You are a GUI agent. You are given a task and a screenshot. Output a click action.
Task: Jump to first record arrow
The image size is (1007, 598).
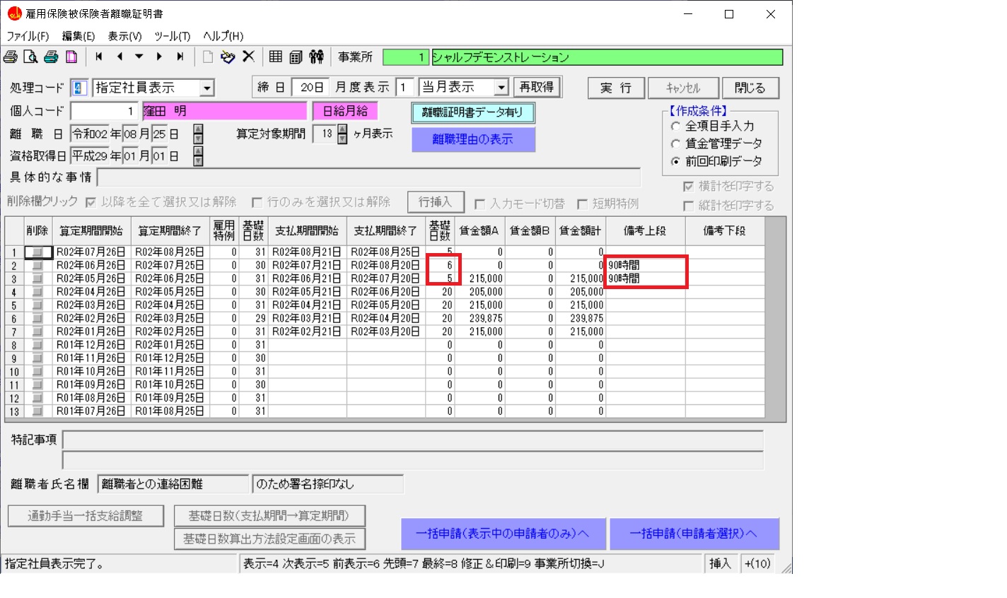click(99, 57)
